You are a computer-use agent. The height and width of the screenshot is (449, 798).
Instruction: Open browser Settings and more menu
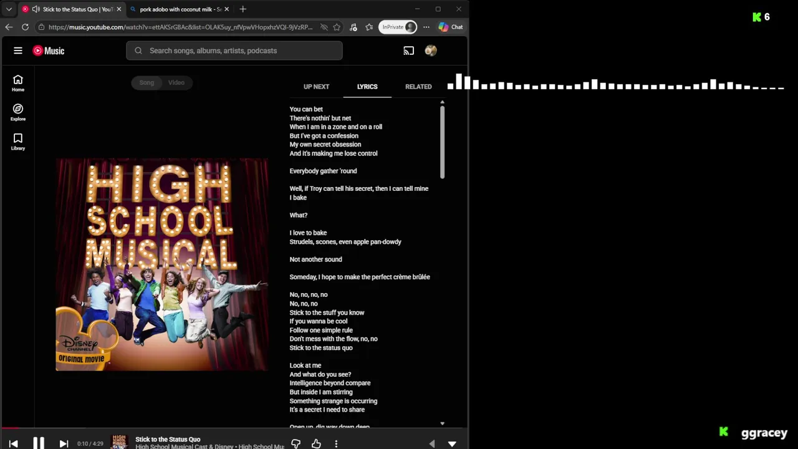tap(426, 27)
